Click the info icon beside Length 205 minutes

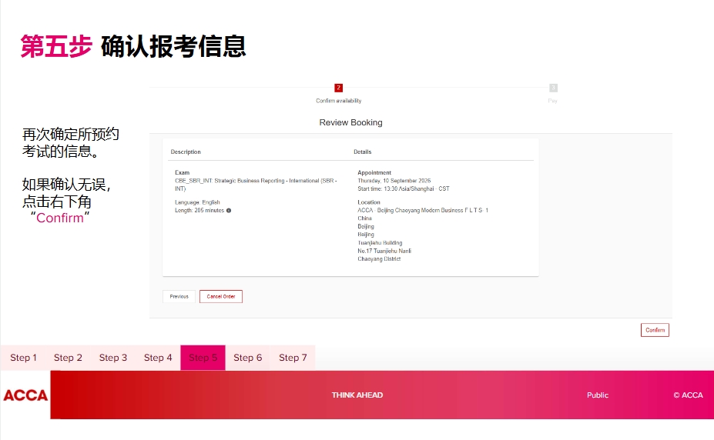point(229,211)
